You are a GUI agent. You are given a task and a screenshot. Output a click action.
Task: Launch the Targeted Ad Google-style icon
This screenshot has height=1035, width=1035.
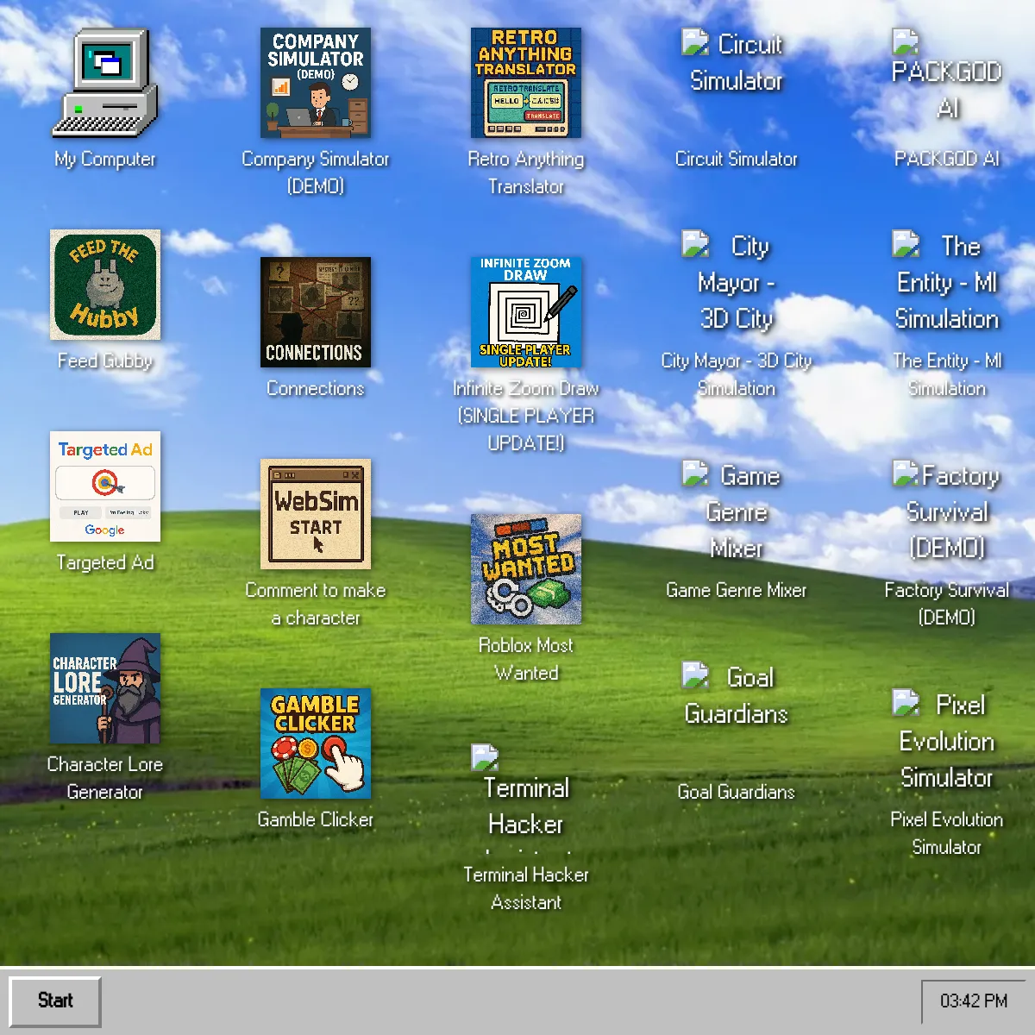coord(105,486)
